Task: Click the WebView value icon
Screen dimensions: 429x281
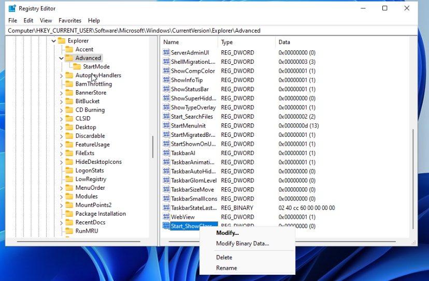Action: (166, 217)
